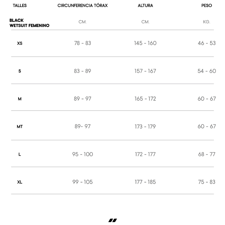Select the XS size row label
Viewport: 225px width, 225px height.
(x=20, y=43)
